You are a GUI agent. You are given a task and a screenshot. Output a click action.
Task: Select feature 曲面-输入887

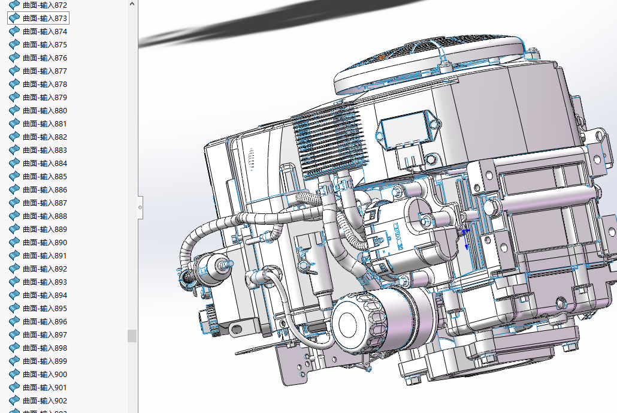click(x=44, y=203)
